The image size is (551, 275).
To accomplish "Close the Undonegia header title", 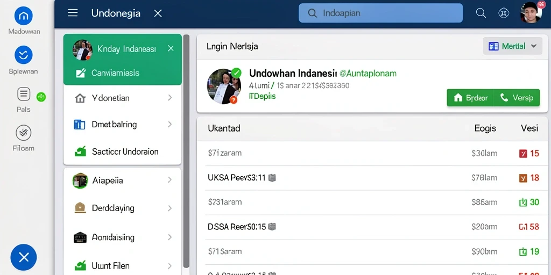I will [x=158, y=13].
